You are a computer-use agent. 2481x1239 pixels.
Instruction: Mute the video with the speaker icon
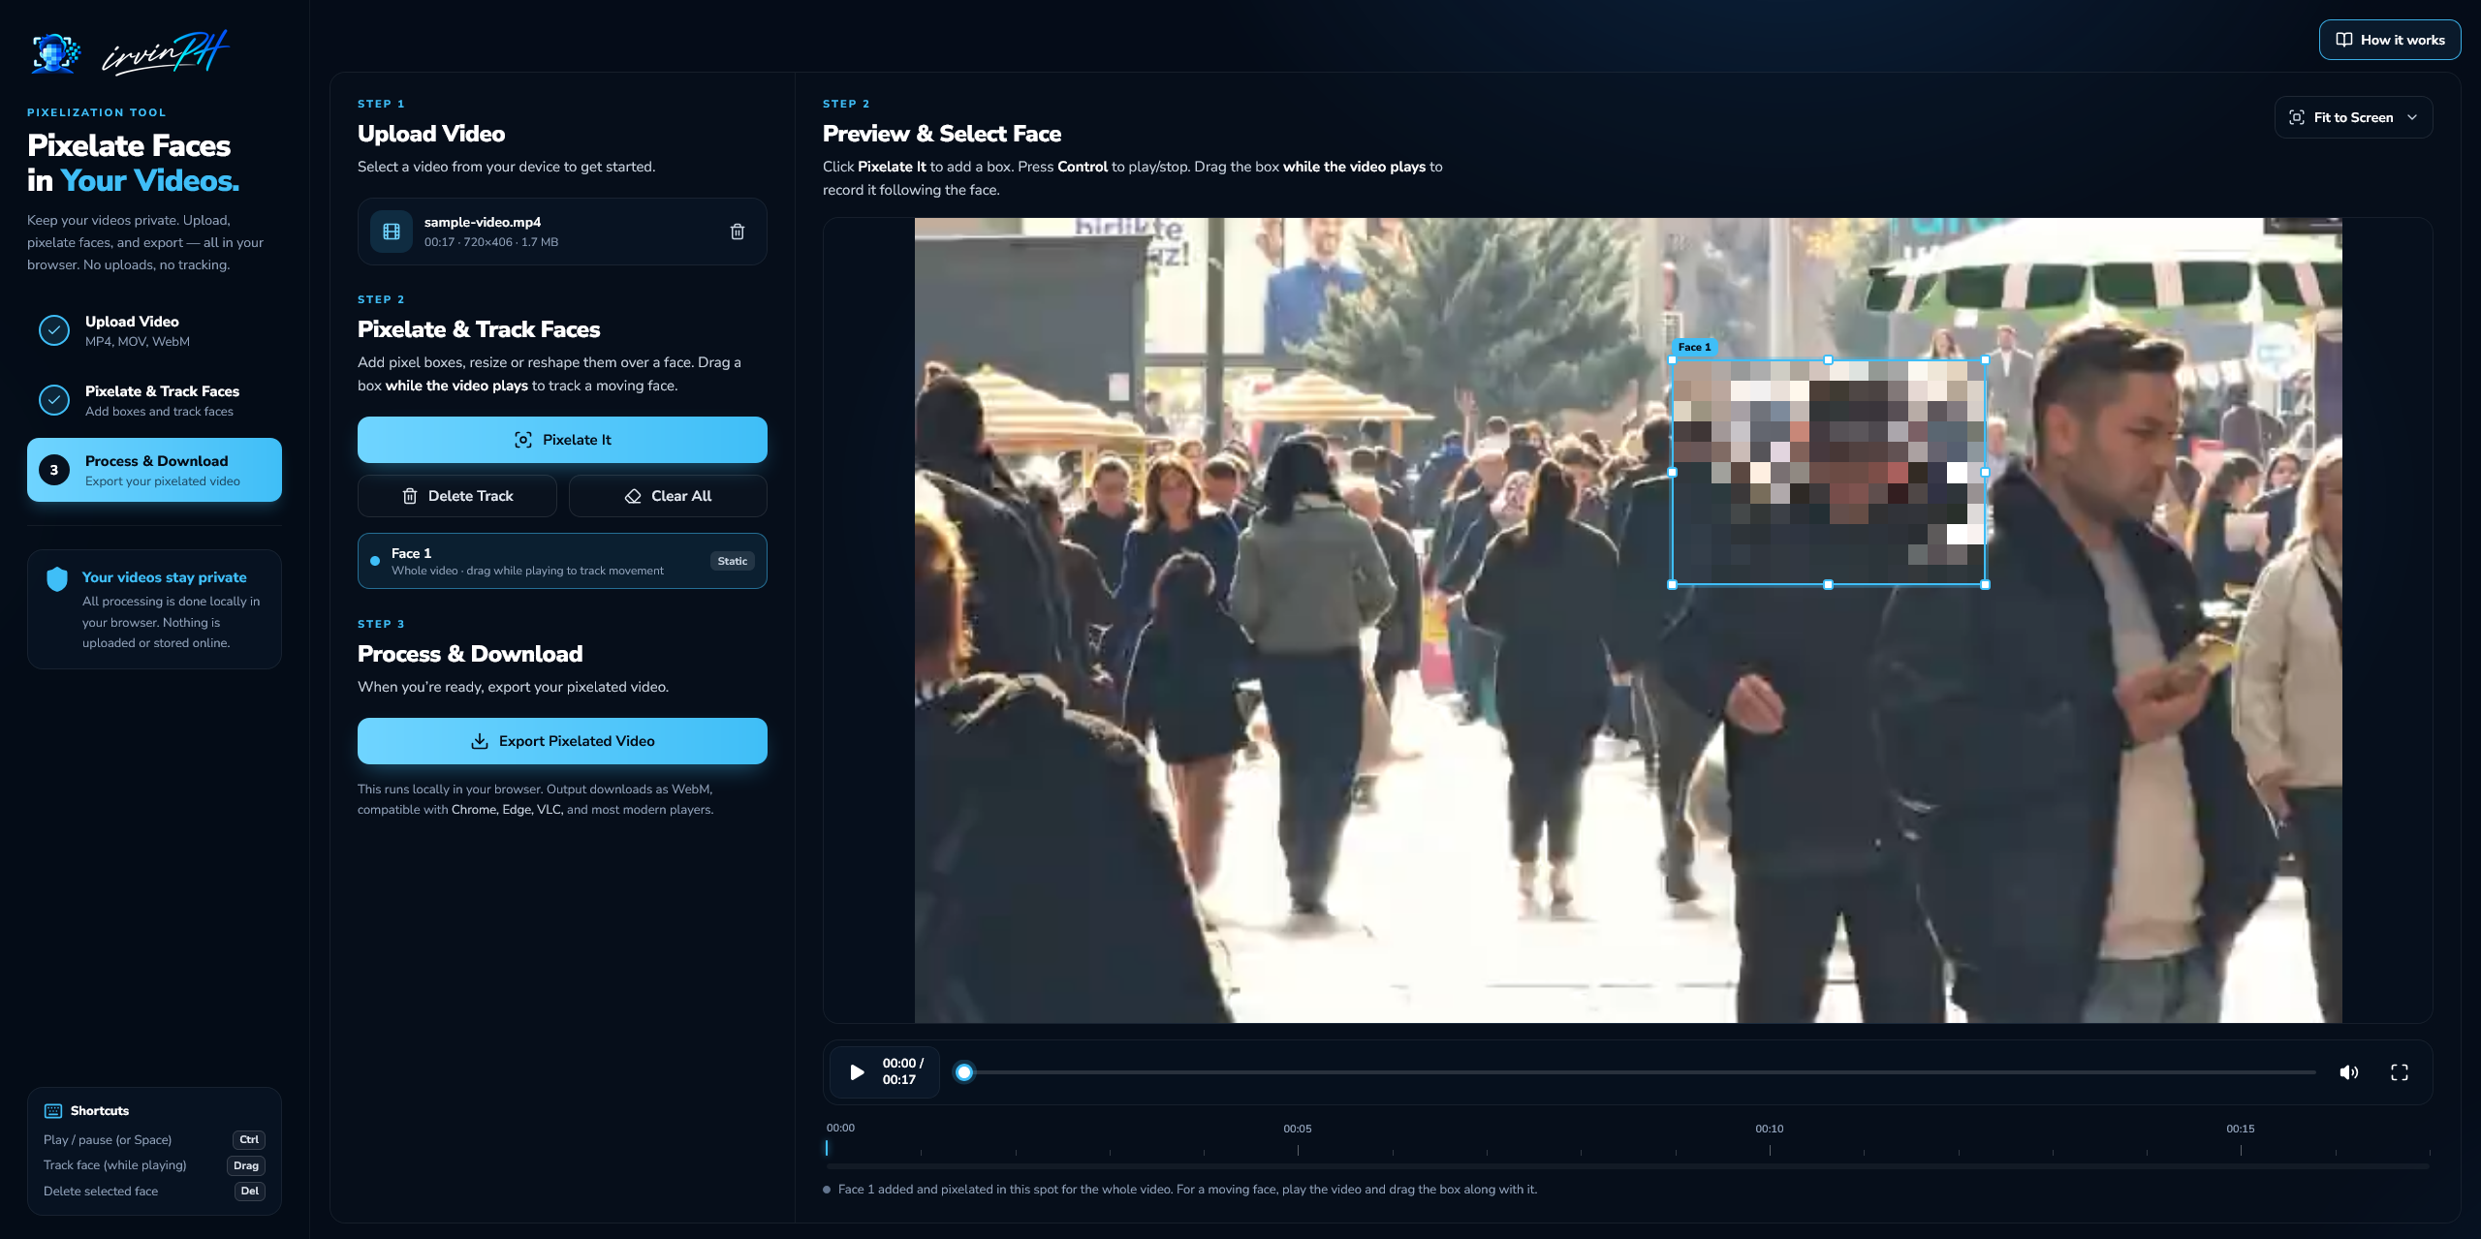click(x=2349, y=1072)
